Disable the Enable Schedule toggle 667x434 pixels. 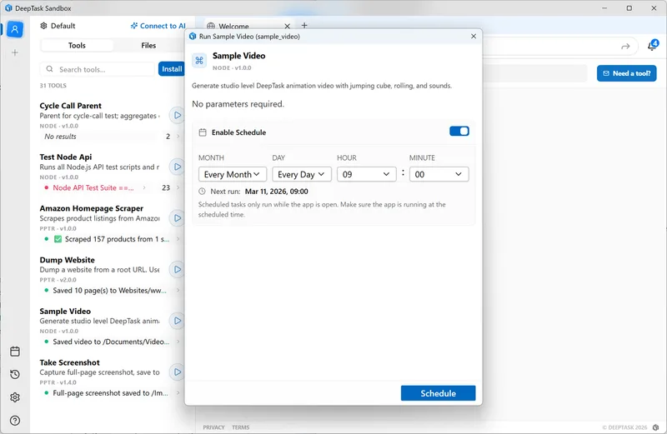[x=459, y=132]
